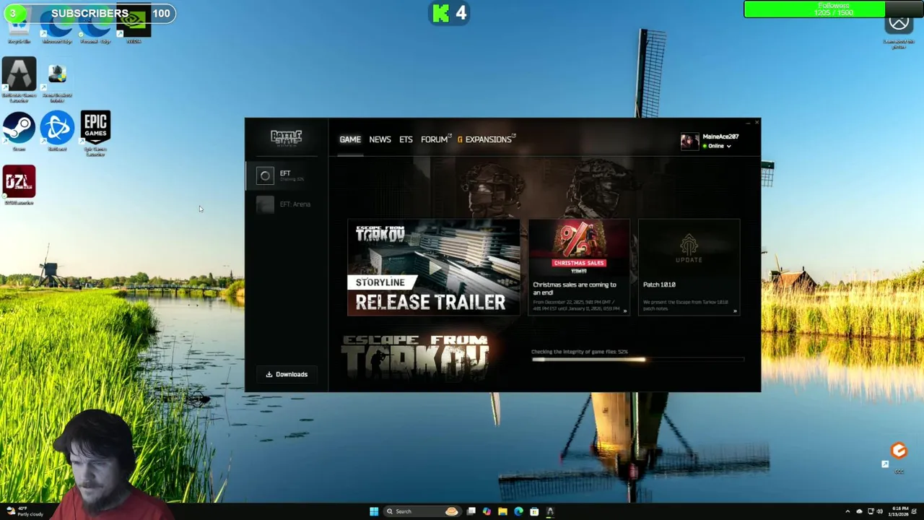Click the taskbar Search box

click(x=422, y=511)
